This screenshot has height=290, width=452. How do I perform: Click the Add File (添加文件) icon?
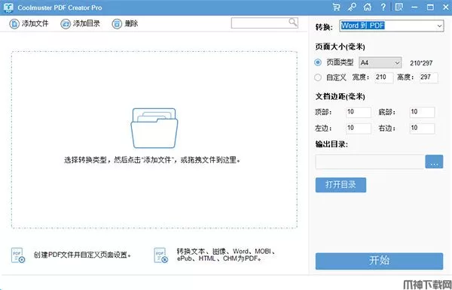[x=14, y=24]
